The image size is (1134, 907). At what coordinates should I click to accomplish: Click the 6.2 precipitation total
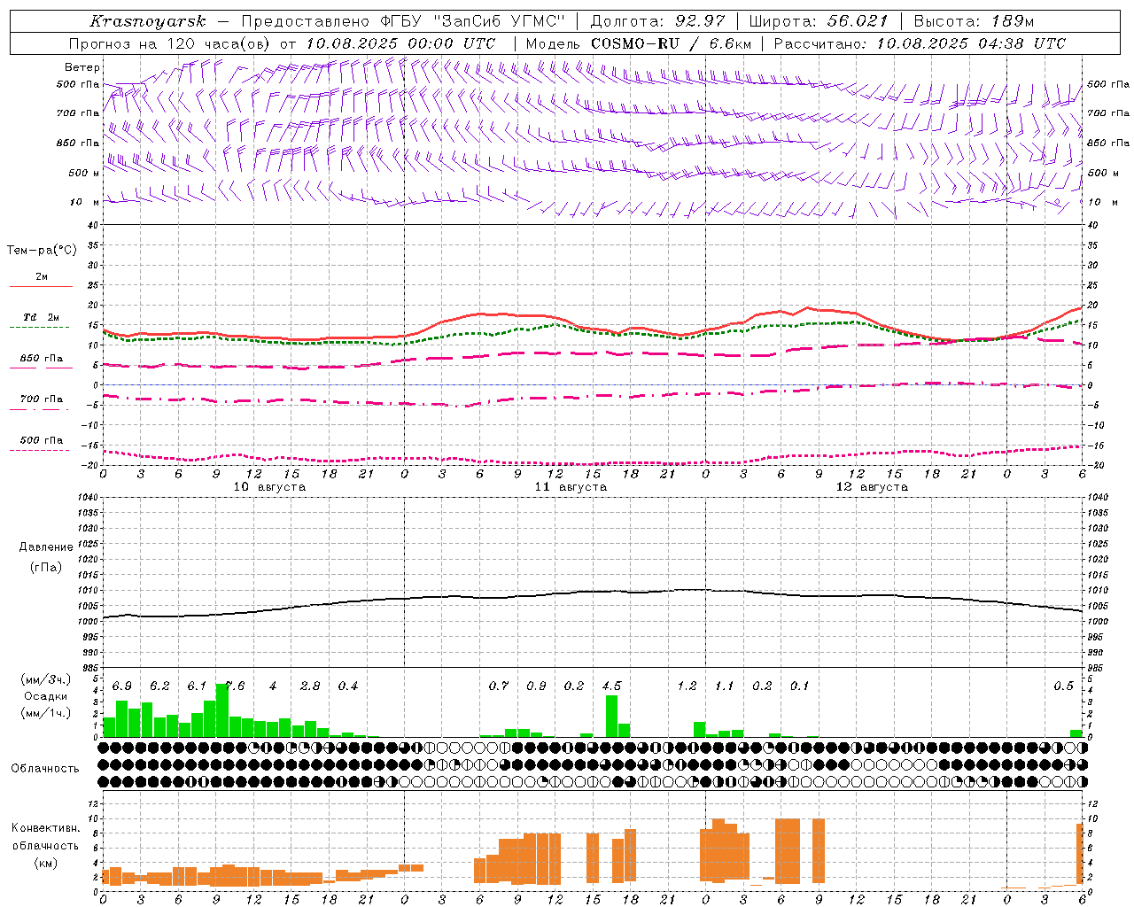point(159,686)
